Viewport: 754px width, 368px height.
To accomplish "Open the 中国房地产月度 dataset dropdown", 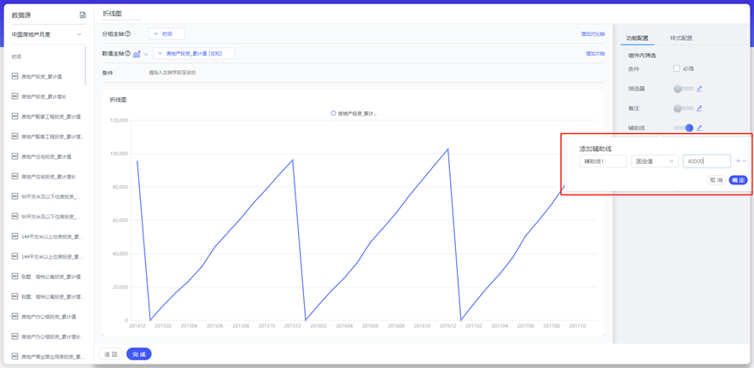I will 47,35.
